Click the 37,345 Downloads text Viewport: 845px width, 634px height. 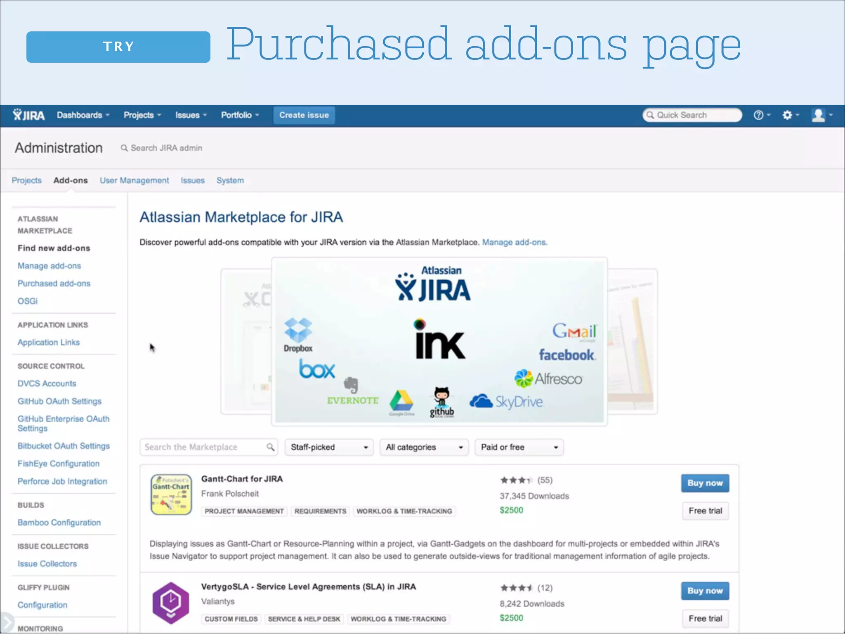click(534, 496)
